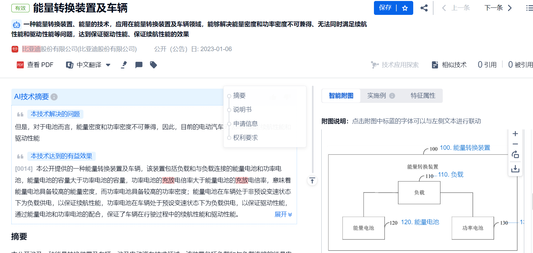Image resolution: width=533 pixels, height=253 pixels.
Task: Click the info icon beside AI技术摘要
Action: pos(54,97)
